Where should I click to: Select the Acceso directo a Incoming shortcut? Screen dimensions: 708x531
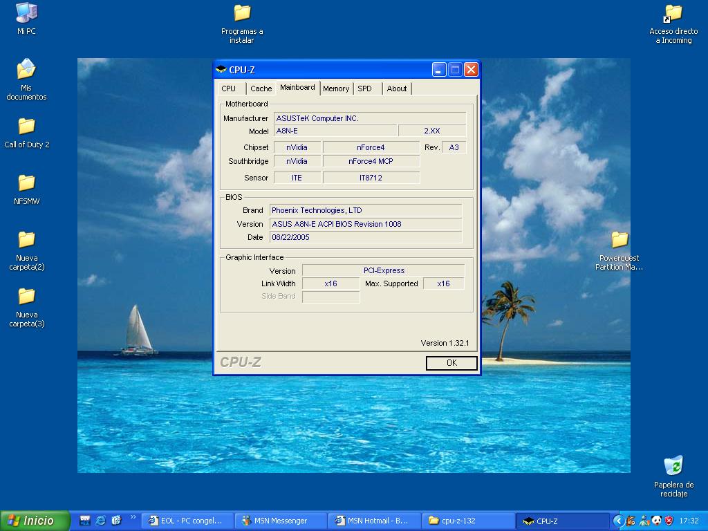click(x=673, y=24)
